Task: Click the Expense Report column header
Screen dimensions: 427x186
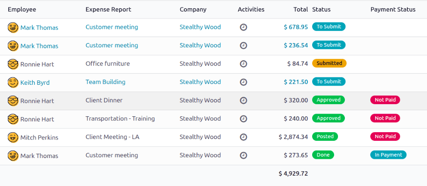Action: [108, 9]
